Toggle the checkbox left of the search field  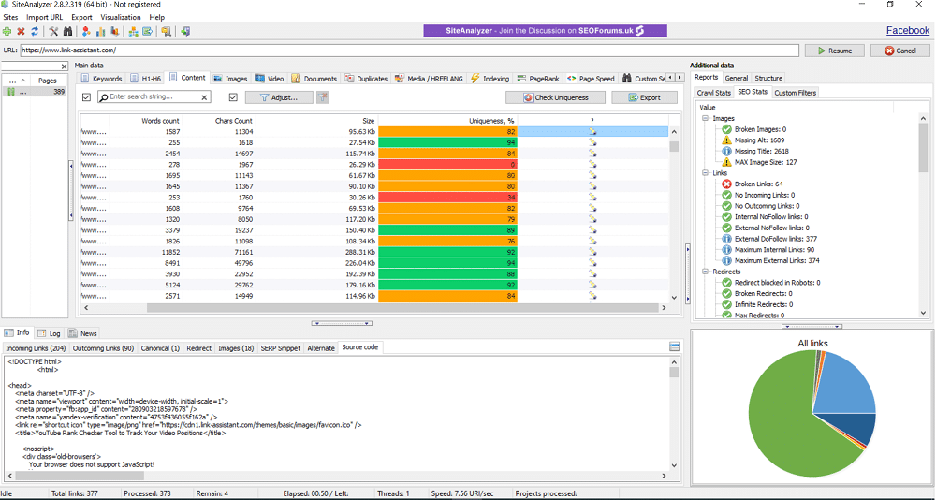(x=86, y=97)
